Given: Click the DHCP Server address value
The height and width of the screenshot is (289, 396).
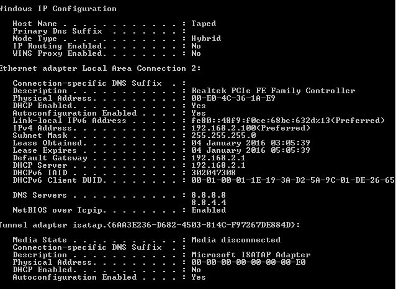Looking at the screenshot, I should (x=218, y=165).
